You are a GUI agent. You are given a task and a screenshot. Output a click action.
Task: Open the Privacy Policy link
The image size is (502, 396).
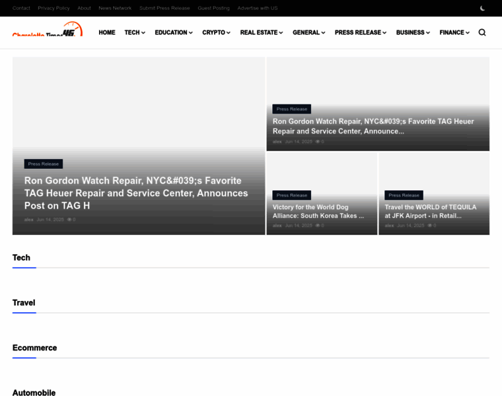pyautogui.click(x=54, y=8)
